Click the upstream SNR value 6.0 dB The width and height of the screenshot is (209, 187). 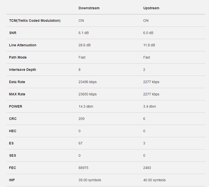[x=148, y=33]
